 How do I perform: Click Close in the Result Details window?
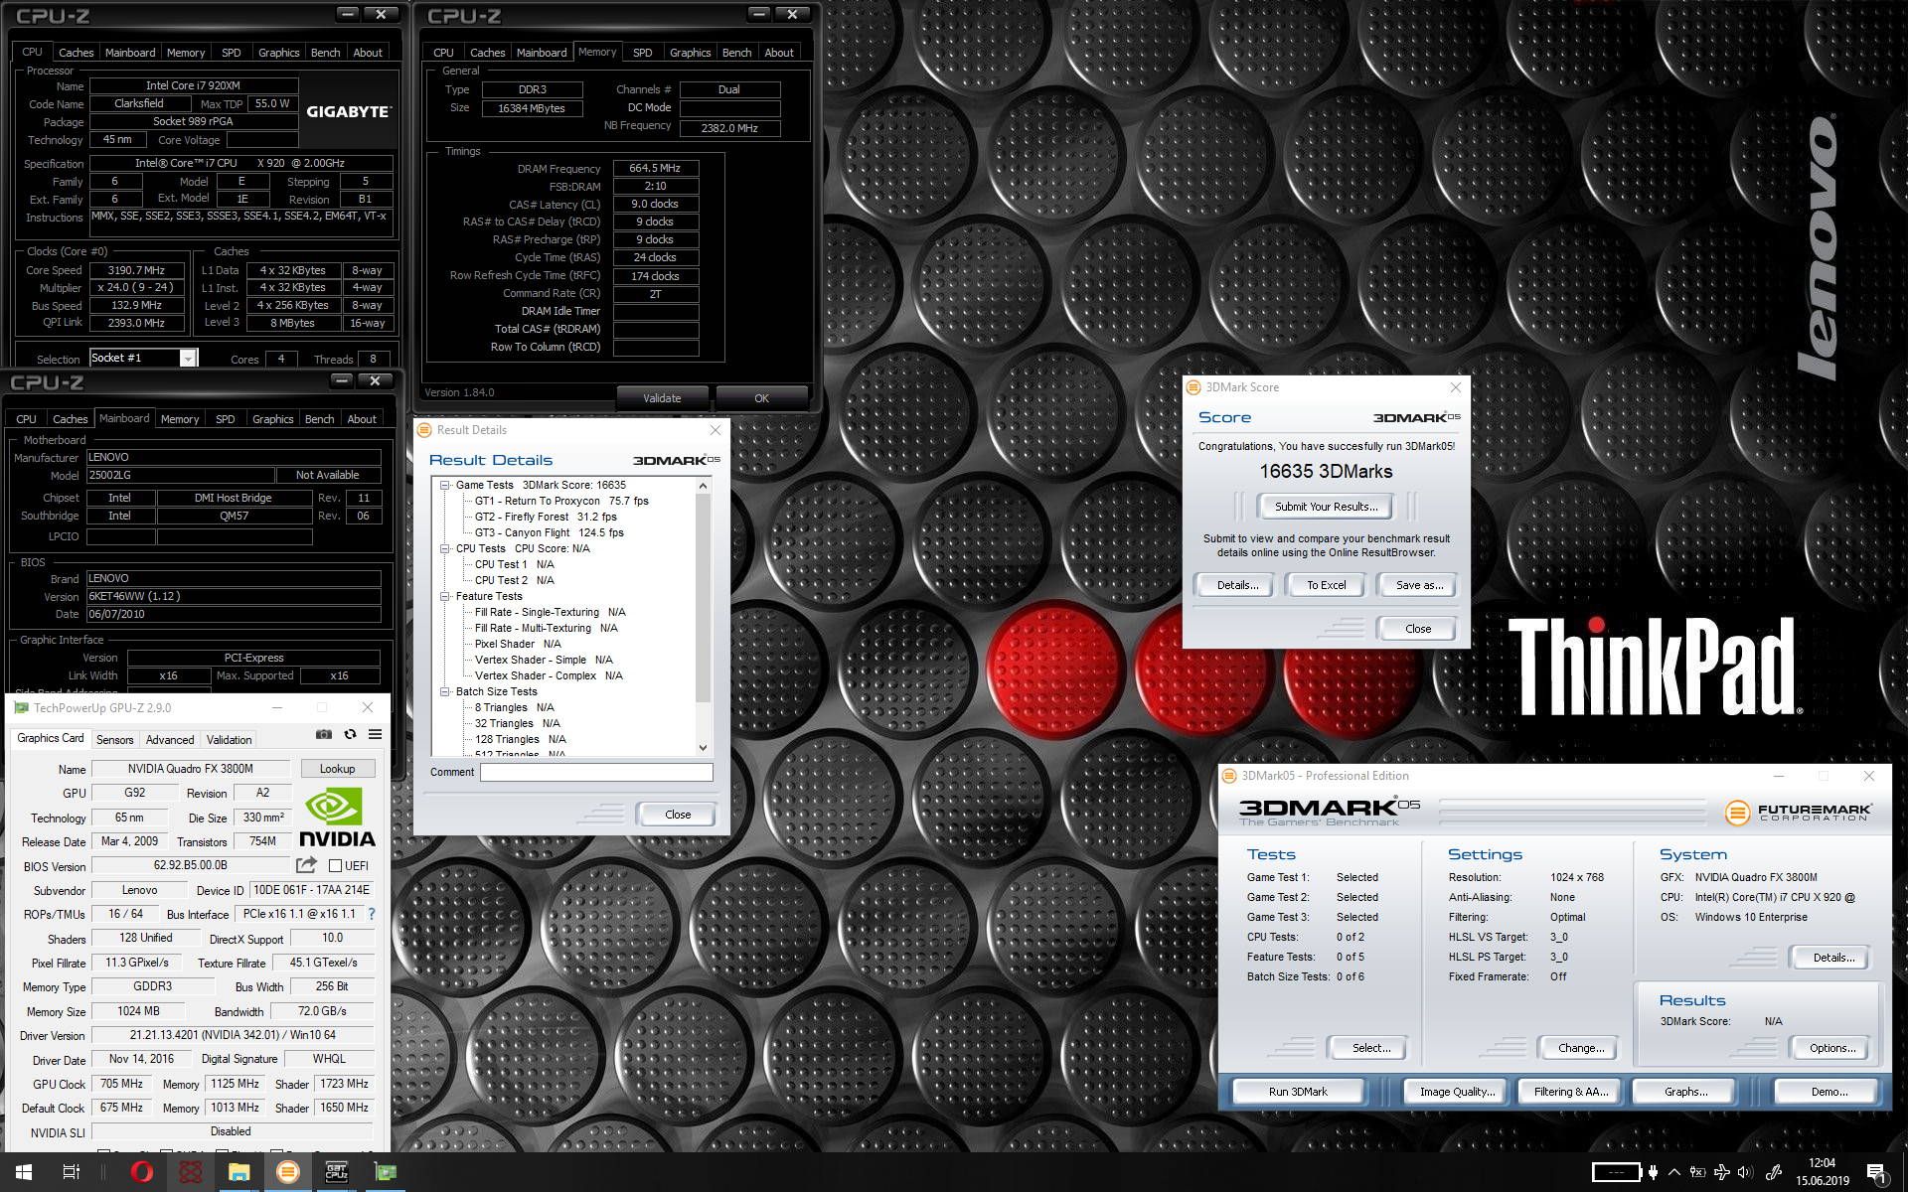point(678,814)
